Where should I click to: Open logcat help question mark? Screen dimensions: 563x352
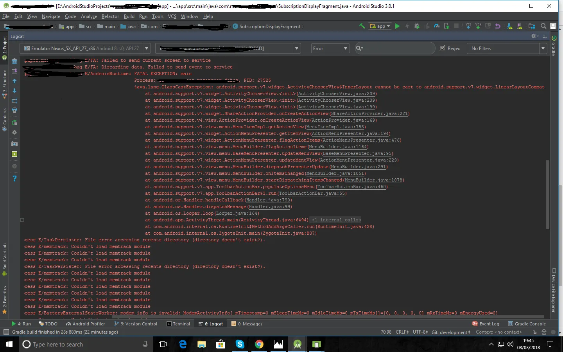tap(14, 178)
